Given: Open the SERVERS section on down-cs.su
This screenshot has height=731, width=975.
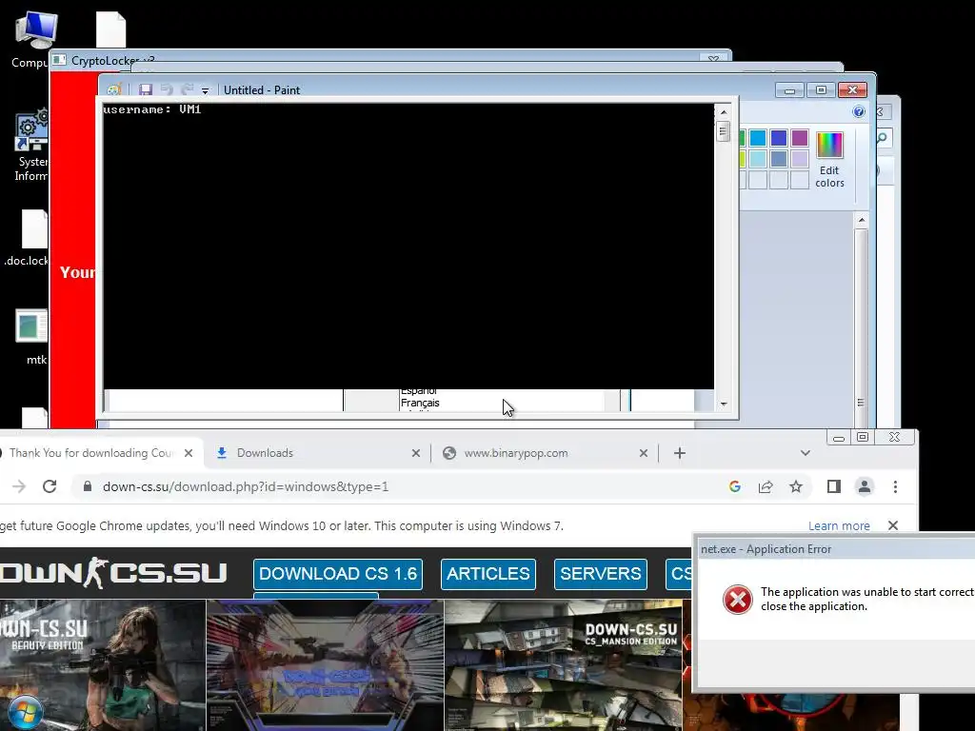Looking at the screenshot, I should pyautogui.click(x=601, y=574).
